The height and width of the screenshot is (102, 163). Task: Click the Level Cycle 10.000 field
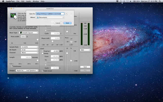[x=55, y=68]
